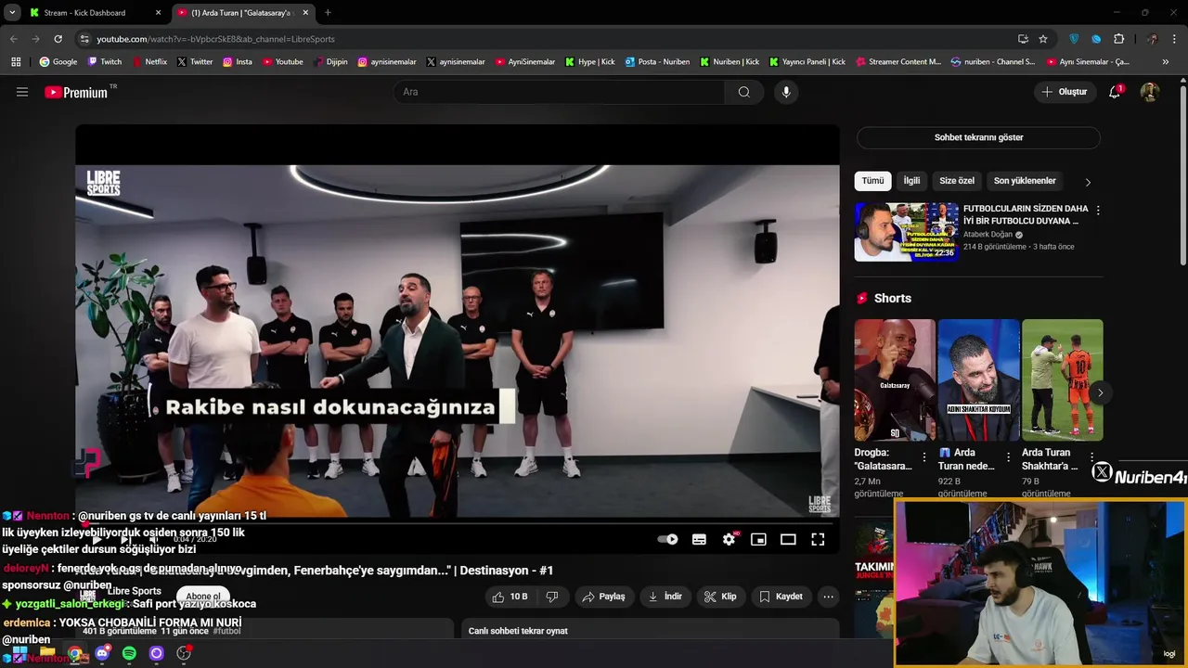The width and height of the screenshot is (1188, 668).
Task: Open the YouTube hamburger guide menu
Action: click(22, 92)
